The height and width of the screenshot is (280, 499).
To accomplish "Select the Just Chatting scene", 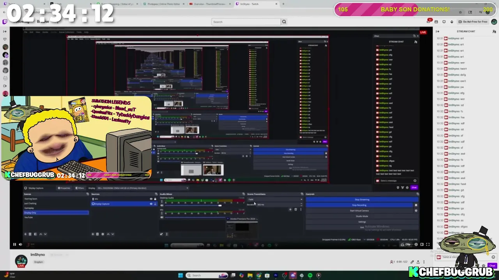I will click(x=30, y=203).
